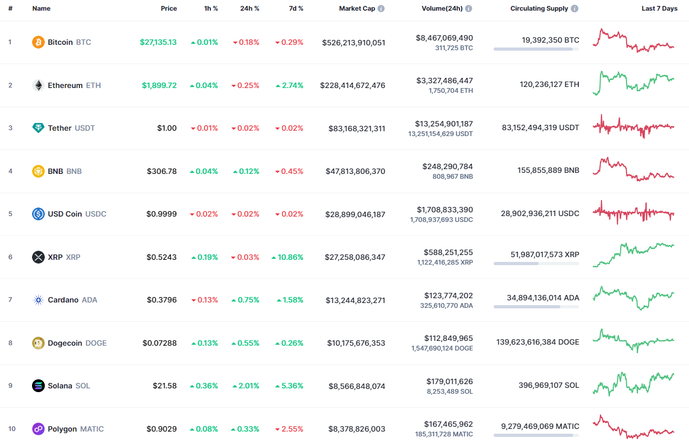Open the Cardano coin page link

point(64,300)
